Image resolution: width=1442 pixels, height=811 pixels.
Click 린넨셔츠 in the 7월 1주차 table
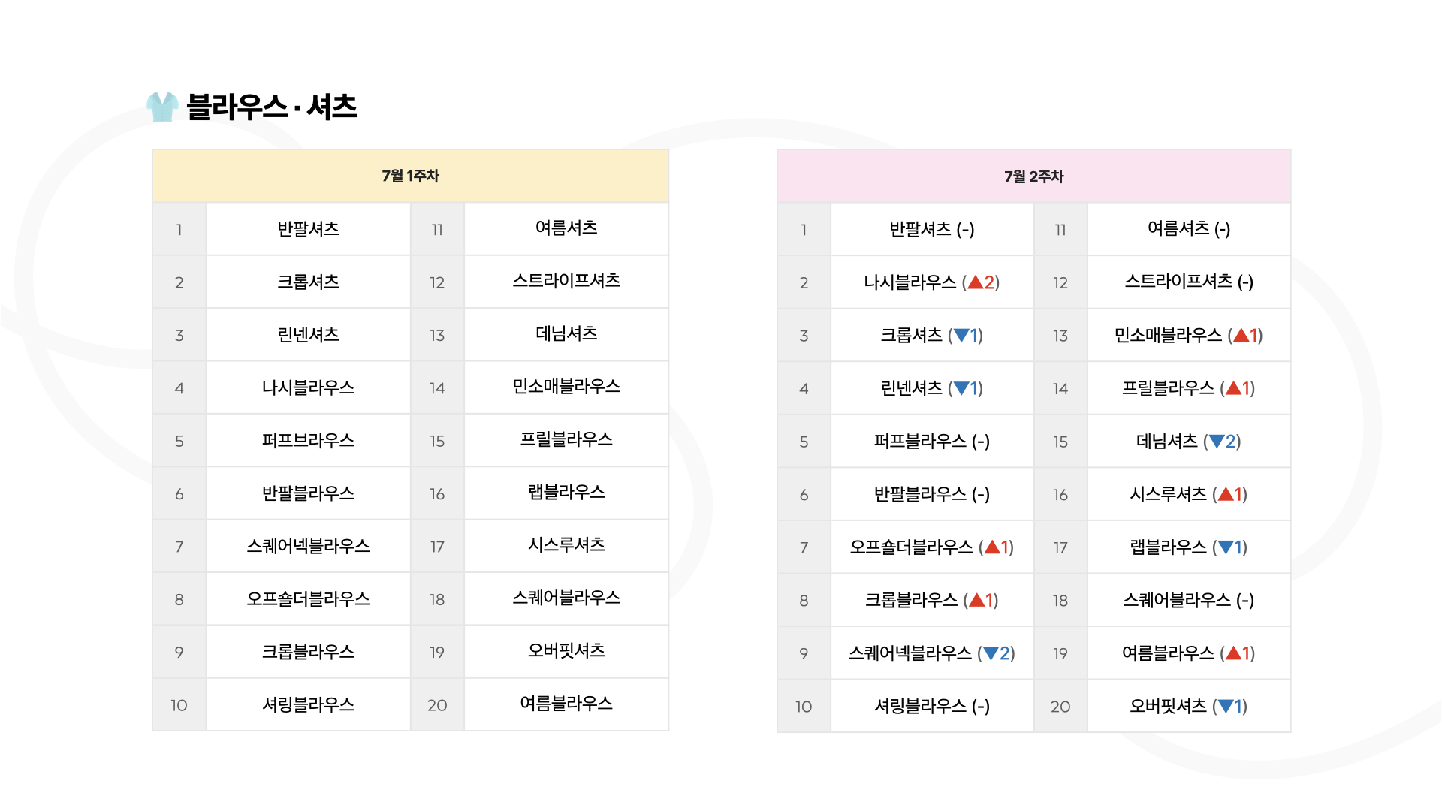coord(308,334)
